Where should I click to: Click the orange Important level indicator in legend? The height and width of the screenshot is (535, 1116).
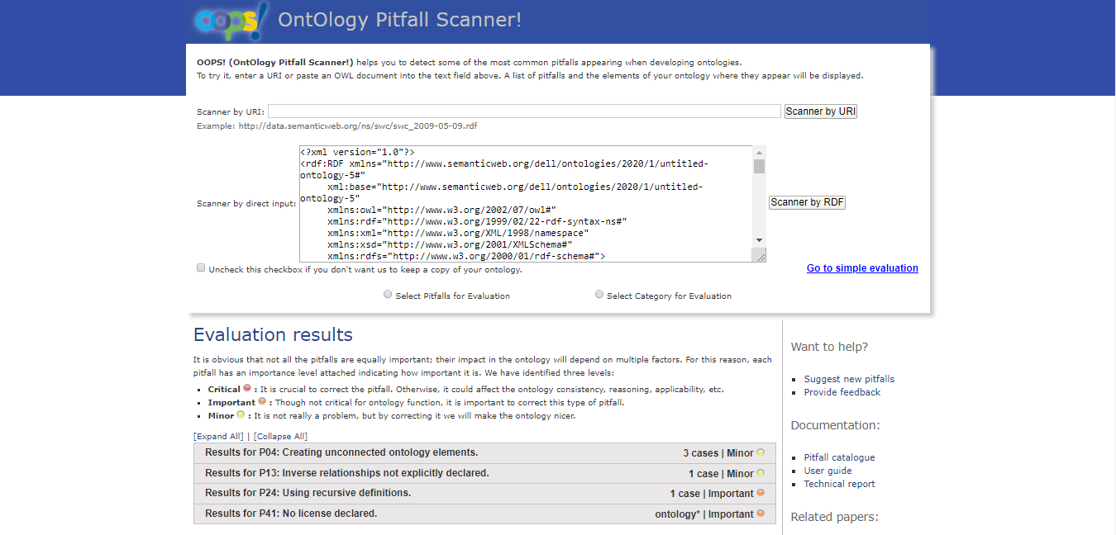(262, 401)
